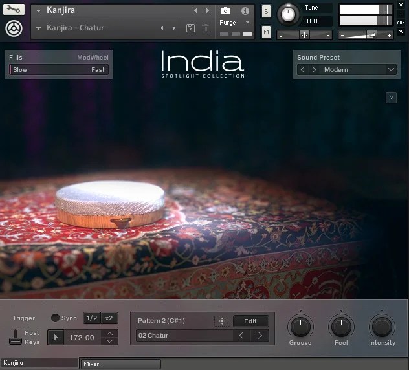Click the Tune value 0.00 field

click(x=316, y=21)
